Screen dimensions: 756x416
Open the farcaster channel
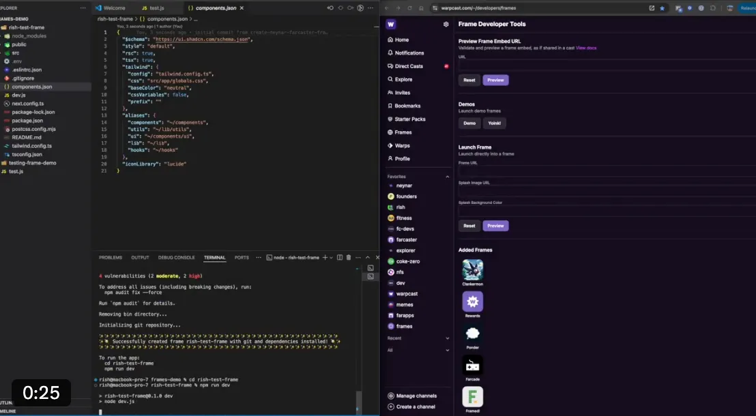click(402, 239)
